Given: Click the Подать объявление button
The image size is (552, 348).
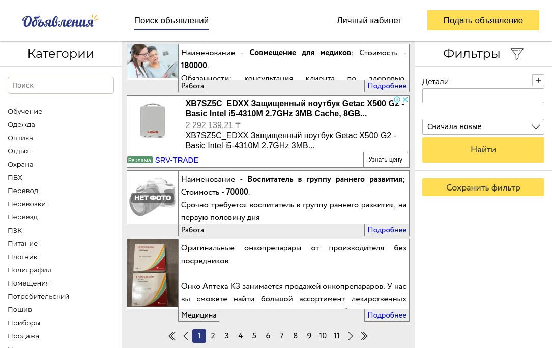Looking at the screenshot, I should [x=483, y=21].
